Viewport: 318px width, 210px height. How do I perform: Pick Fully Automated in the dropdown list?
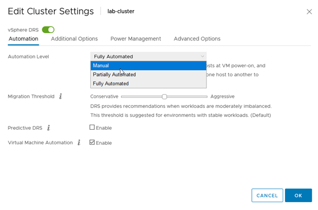point(149,84)
